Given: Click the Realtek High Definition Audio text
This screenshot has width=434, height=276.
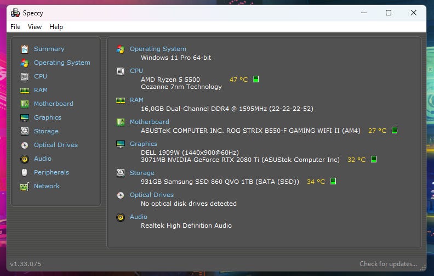Looking at the screenshot, I should (186, 226).
